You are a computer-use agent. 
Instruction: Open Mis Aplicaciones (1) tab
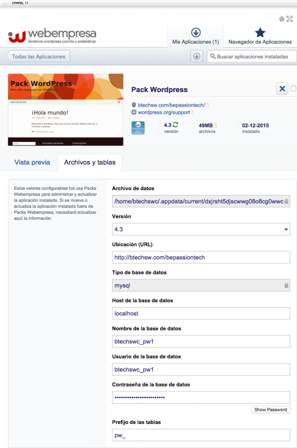tap(196, 36)
